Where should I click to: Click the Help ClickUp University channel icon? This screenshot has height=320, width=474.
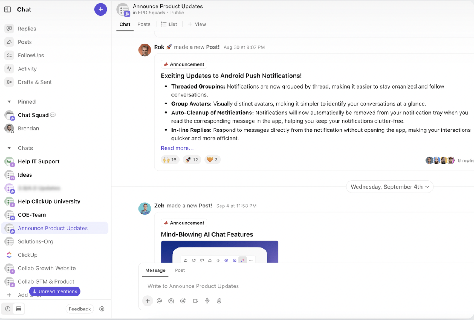10,201
